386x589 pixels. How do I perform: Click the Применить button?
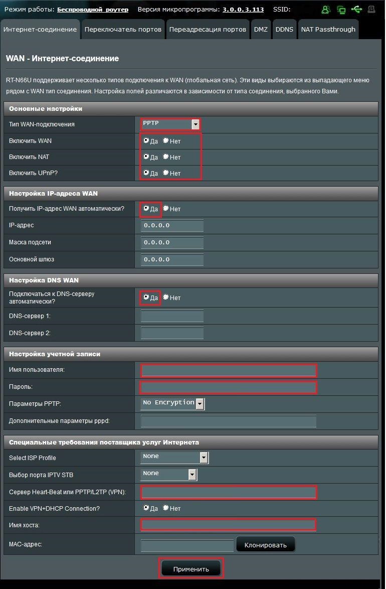click(191, 569)
